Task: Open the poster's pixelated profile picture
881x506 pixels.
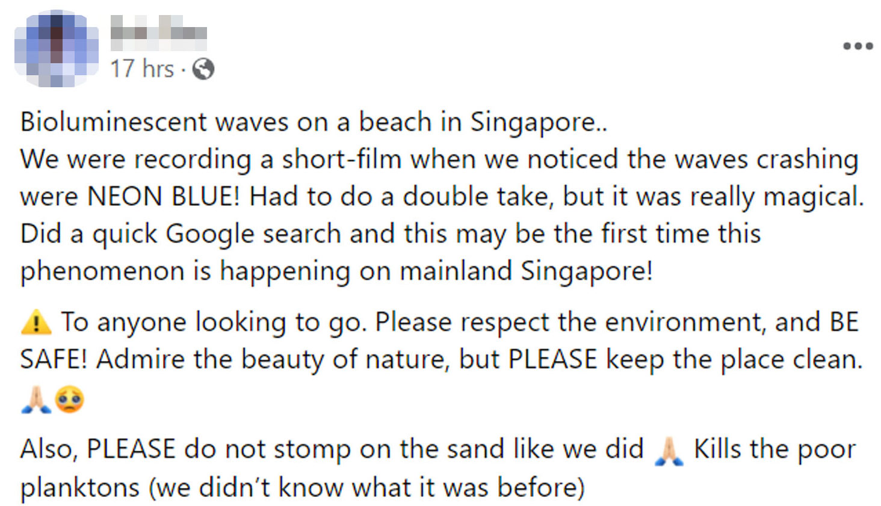Action: [56, 48]
